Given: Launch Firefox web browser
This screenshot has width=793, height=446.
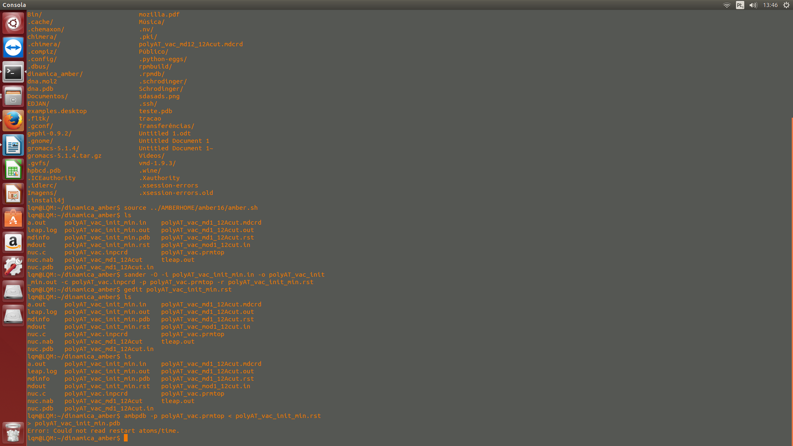Looking at the screenshot, I should pos(13,121).
